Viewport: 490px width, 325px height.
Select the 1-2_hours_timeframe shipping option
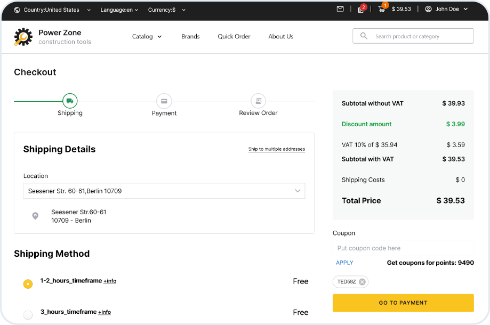28,284
